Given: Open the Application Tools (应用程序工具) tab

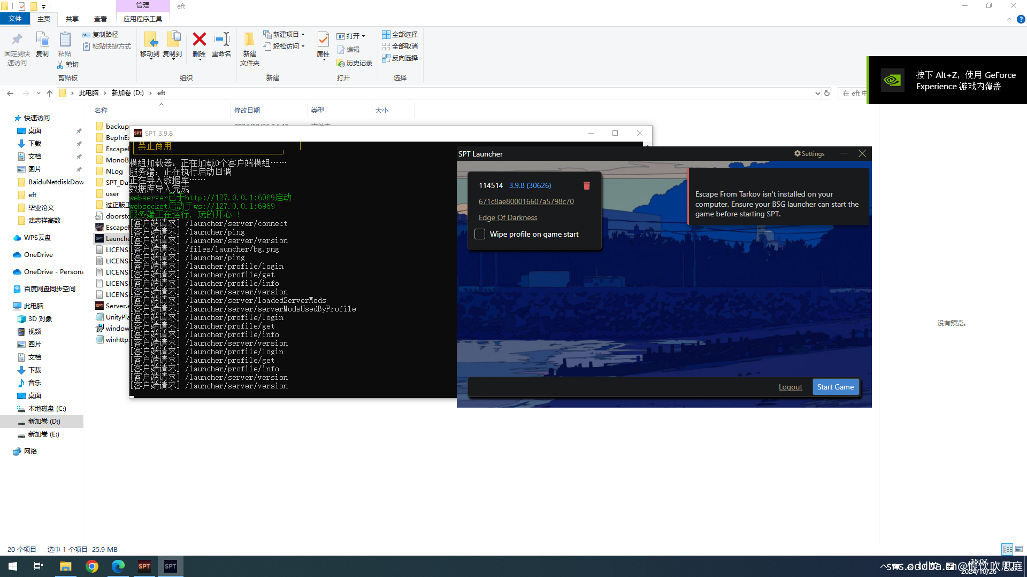Looking at the screenshot, I should (x=143, y=19).
